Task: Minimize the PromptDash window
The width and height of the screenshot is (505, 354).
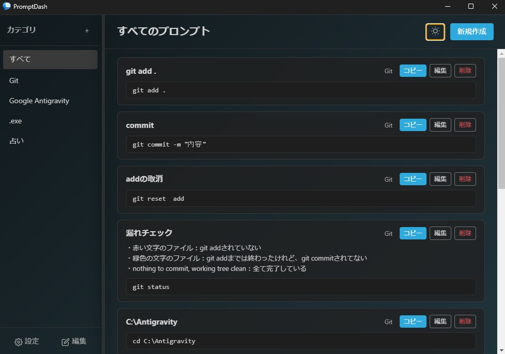Action: (448, 6)
